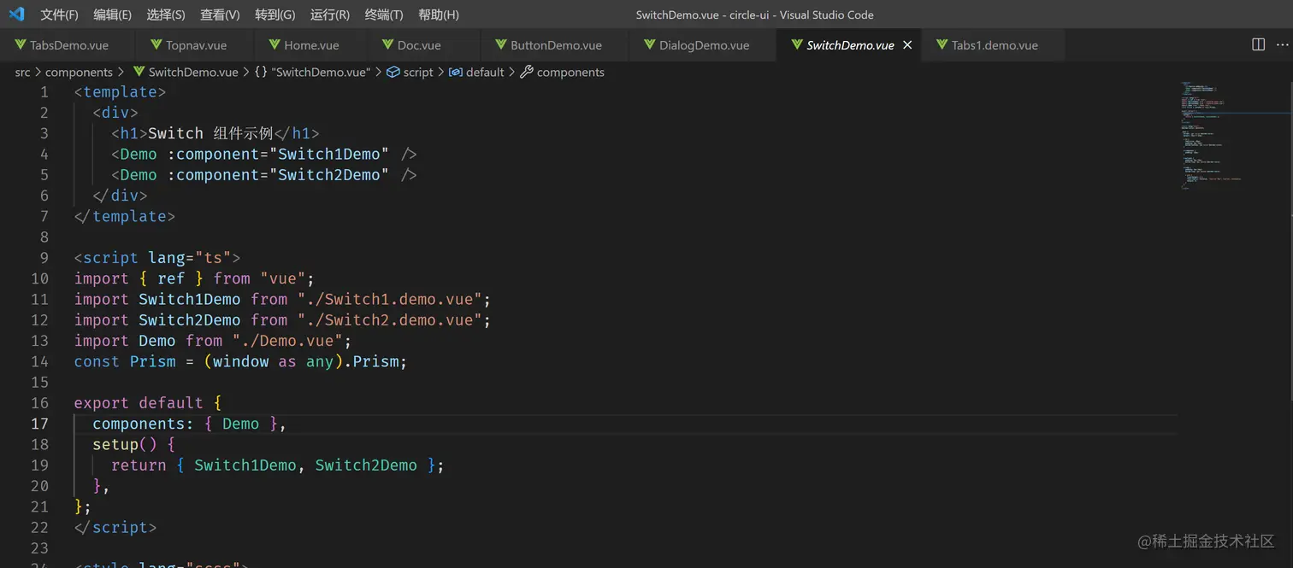Click the variable icon beside default breadcrumb
Viewport: 1293px width, 568px height.
point(456,73)
